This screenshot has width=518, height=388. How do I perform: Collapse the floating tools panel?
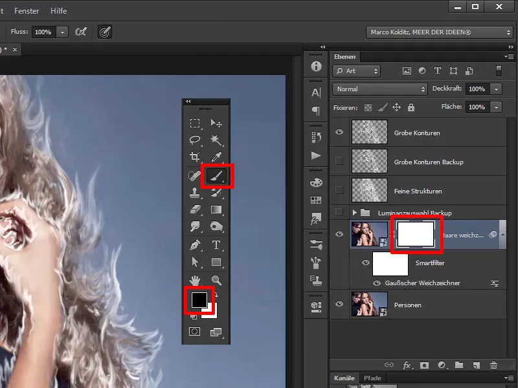[x=188, y=102]
